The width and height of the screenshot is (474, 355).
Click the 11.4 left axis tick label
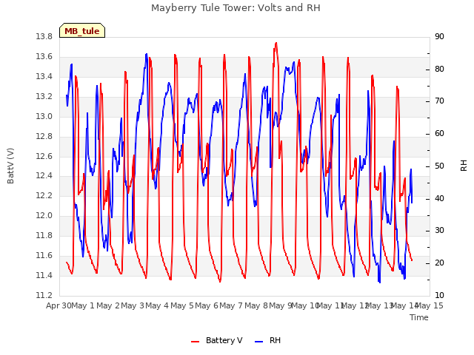(44, 275)
